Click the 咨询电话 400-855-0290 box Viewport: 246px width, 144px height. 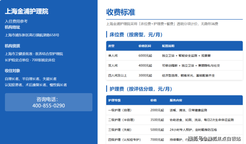tap(49, 102)
